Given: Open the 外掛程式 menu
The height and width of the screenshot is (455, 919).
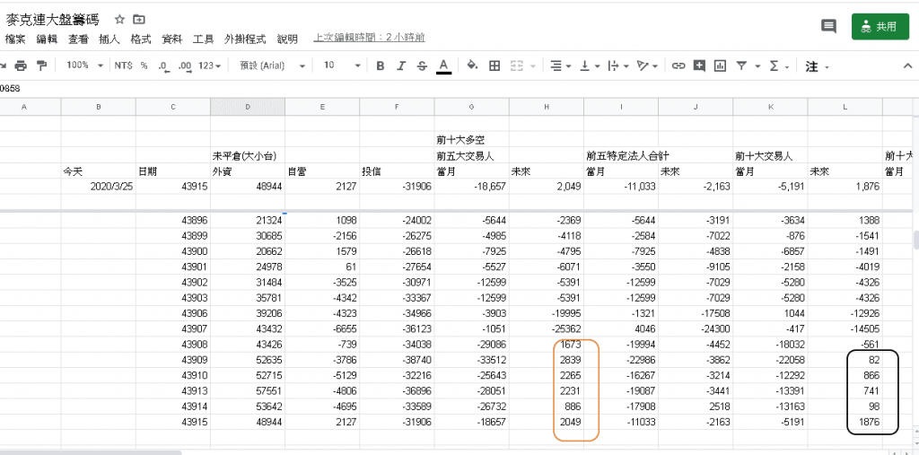Looking at the screenshot, I should tap(245, 39).
